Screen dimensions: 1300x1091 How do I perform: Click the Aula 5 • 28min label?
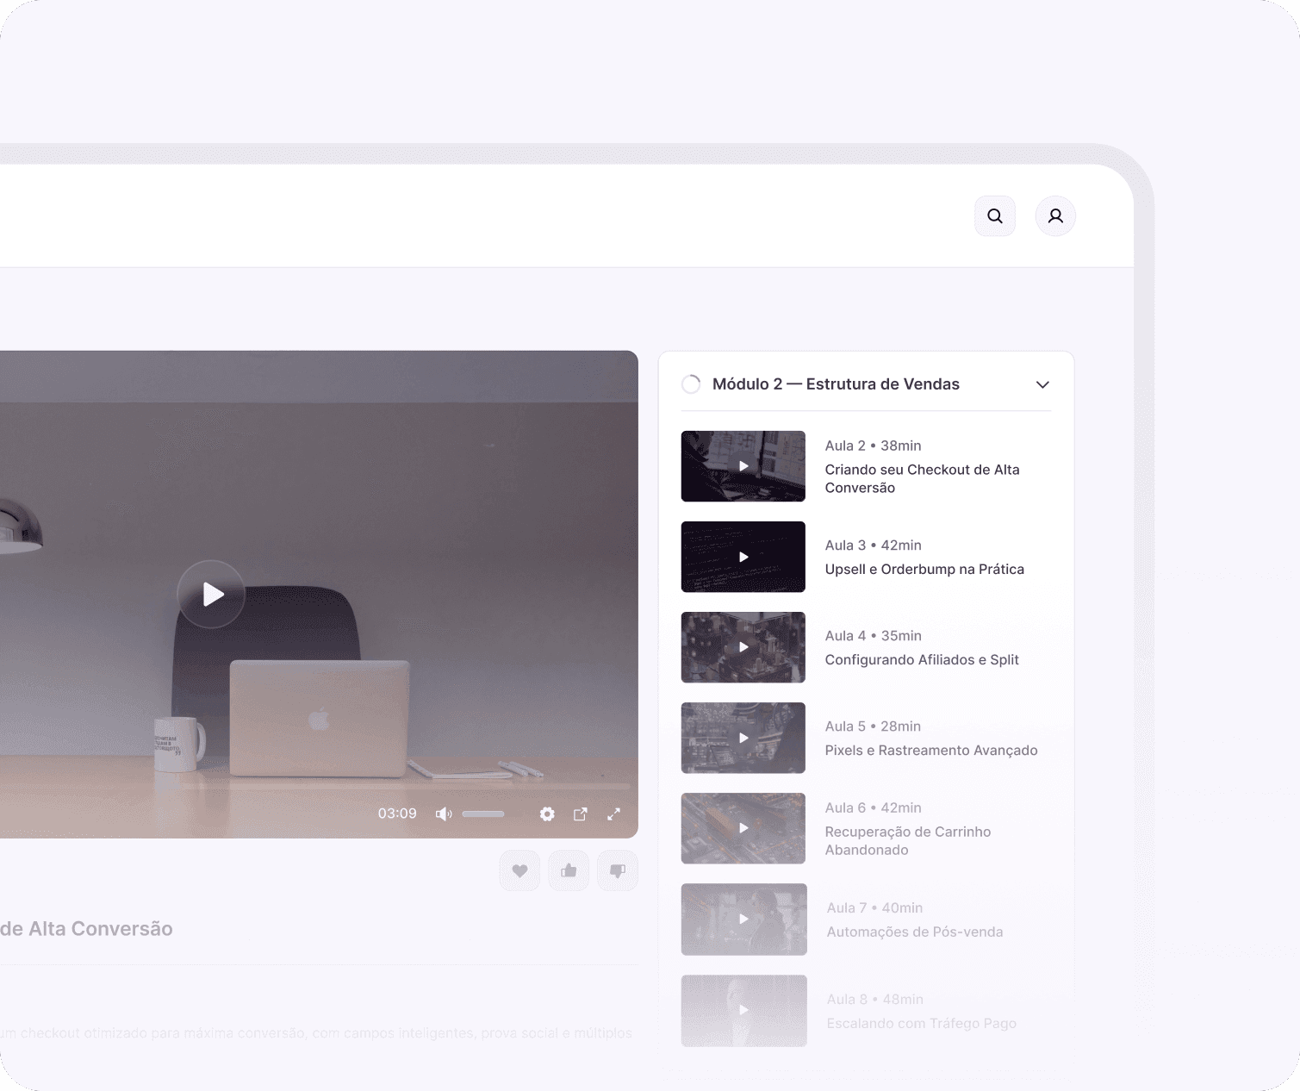coord(873,726)
